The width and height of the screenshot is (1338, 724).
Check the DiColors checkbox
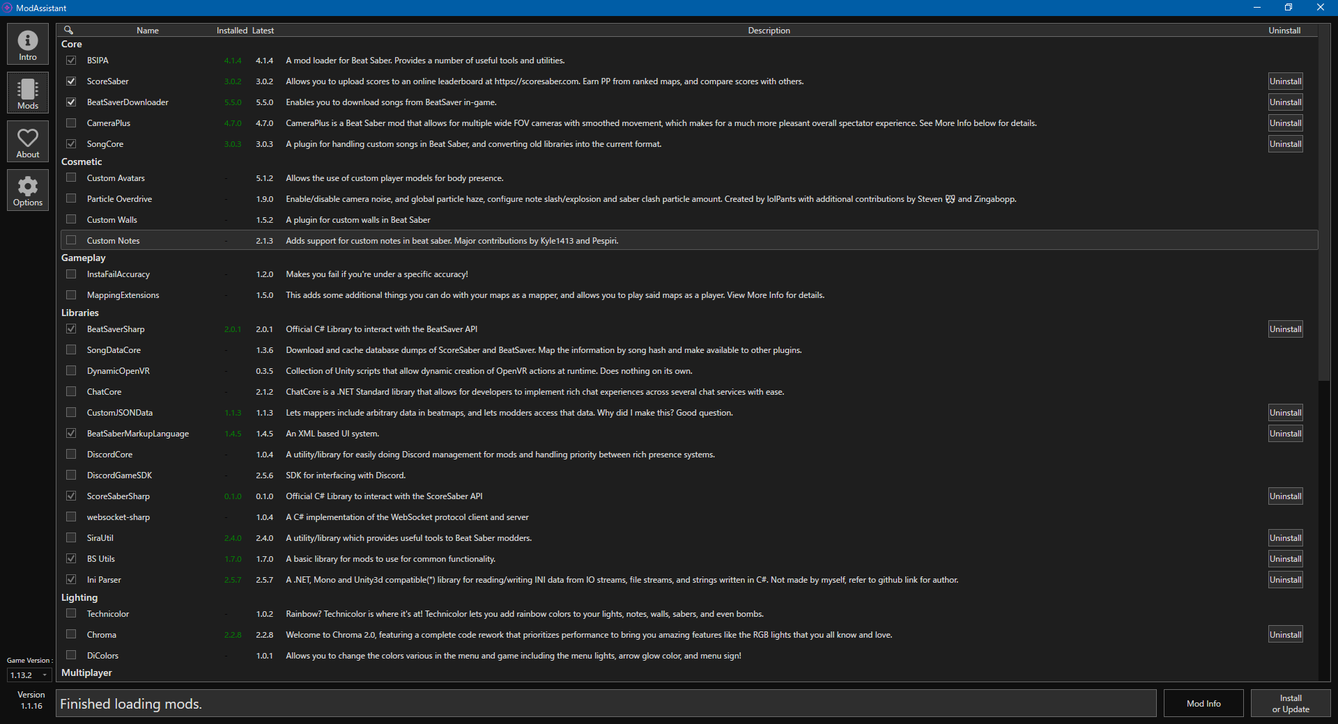click(71, 655)
